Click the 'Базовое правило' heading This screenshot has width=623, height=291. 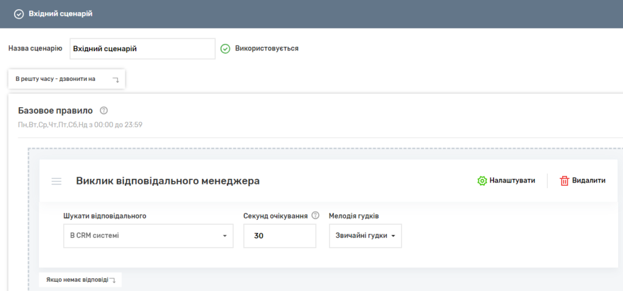click(55, 111)
